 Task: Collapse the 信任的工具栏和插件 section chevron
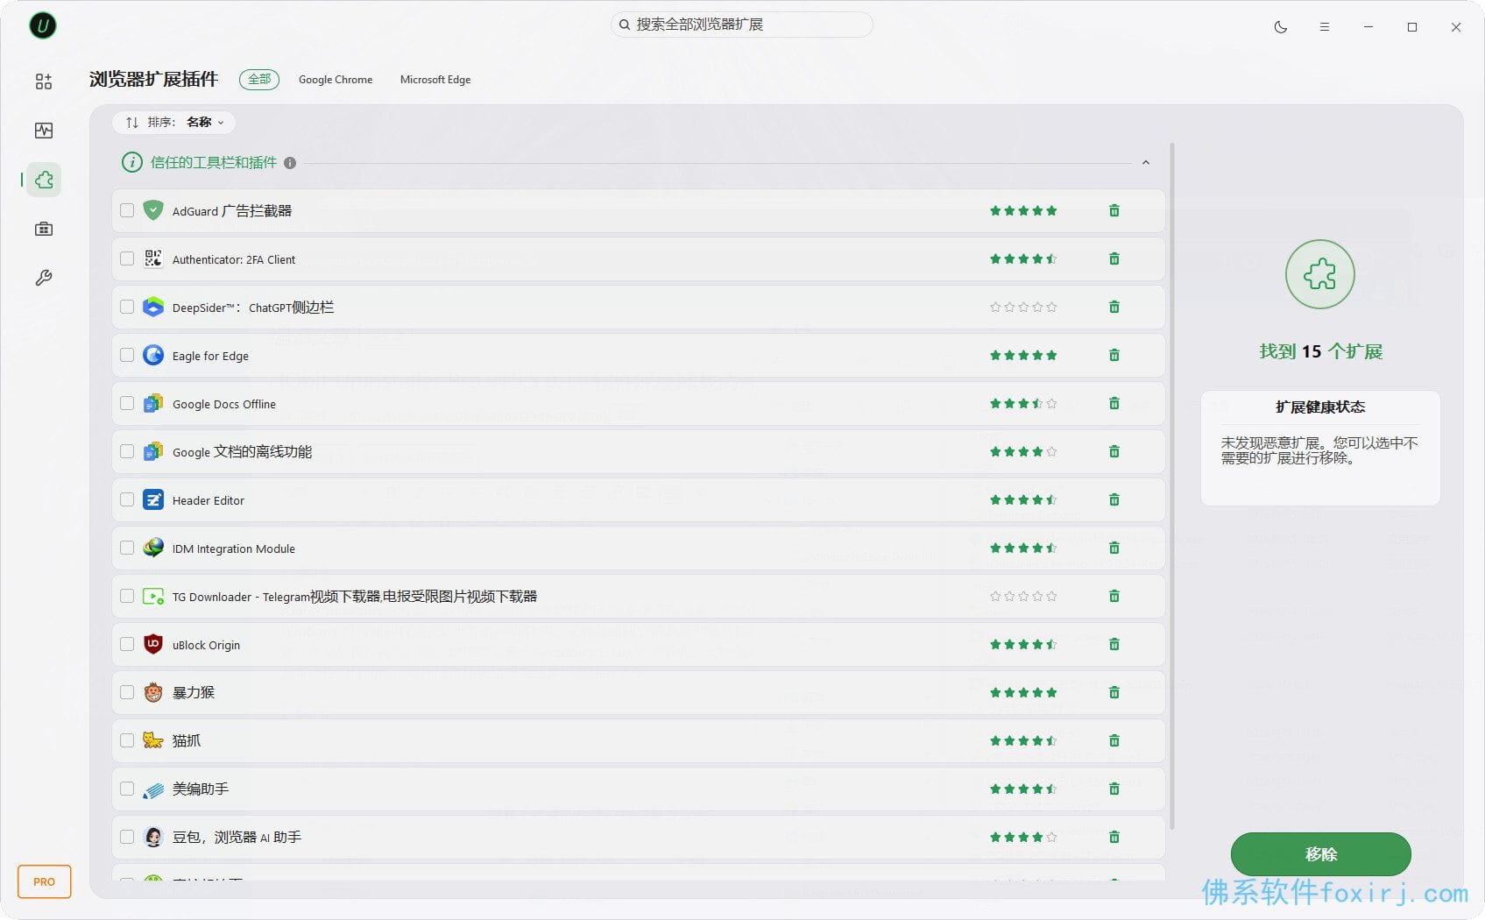(x=1146, y=163)
